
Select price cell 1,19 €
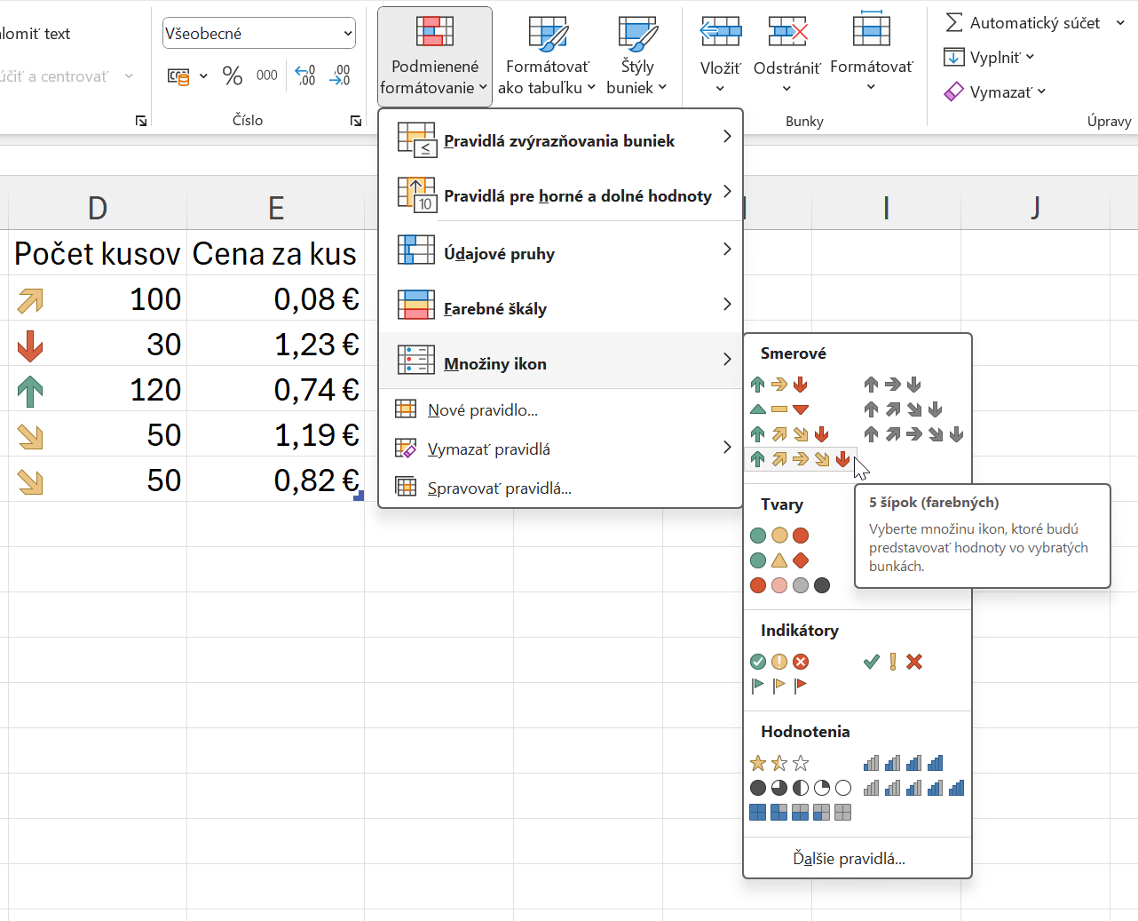click(275, 434)
